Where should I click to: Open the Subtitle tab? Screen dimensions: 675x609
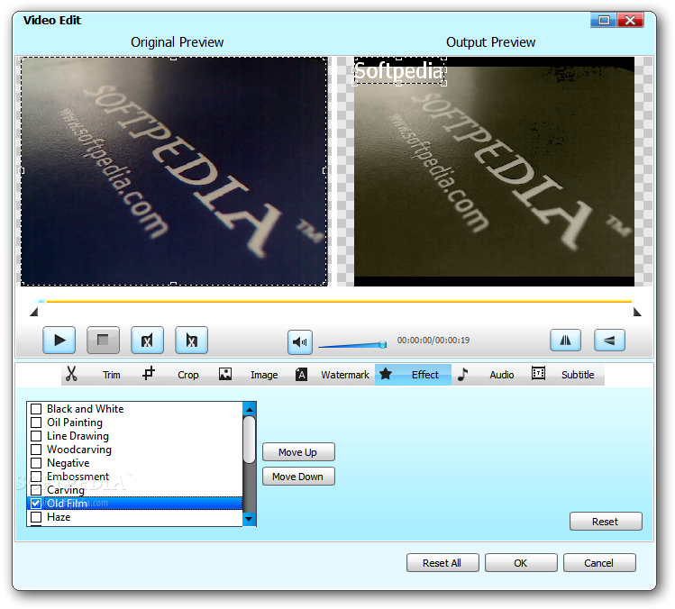pyautogui.click(x=578, y=375)
